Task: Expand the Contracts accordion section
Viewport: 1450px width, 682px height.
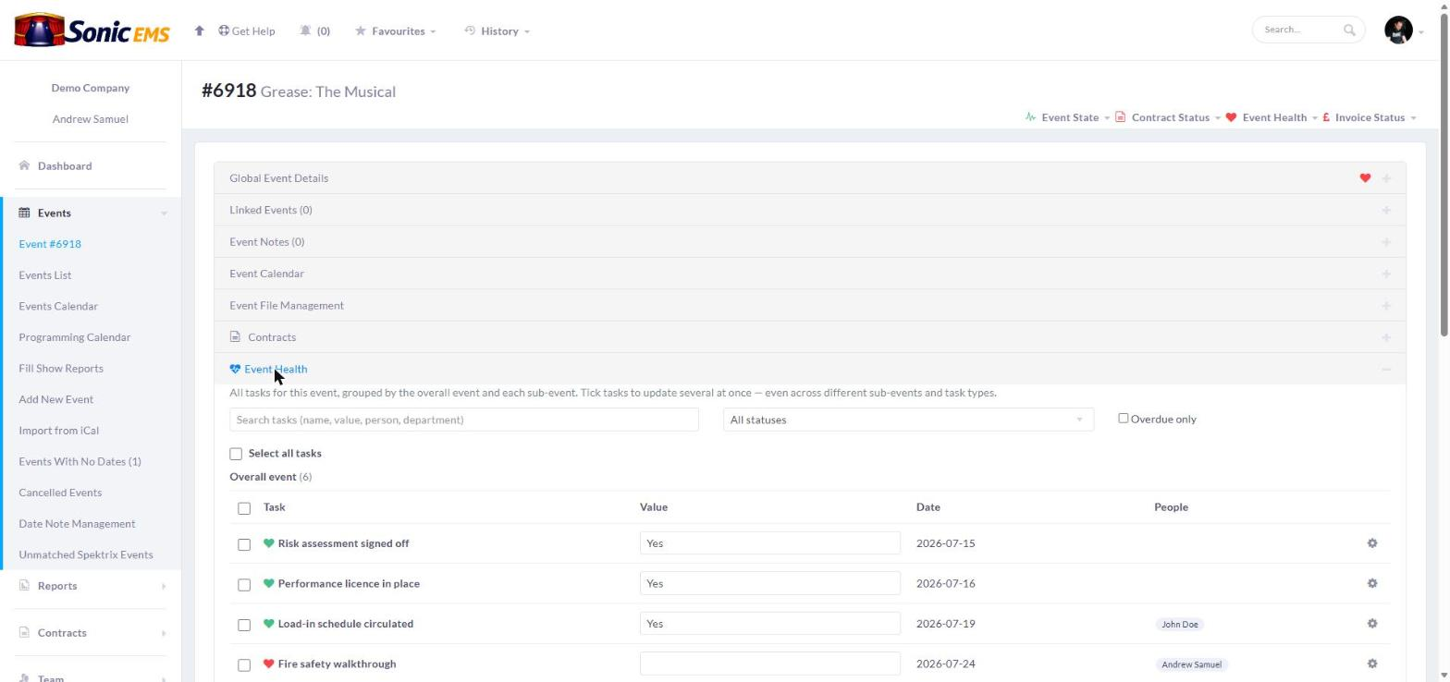Action: [810, 337]
